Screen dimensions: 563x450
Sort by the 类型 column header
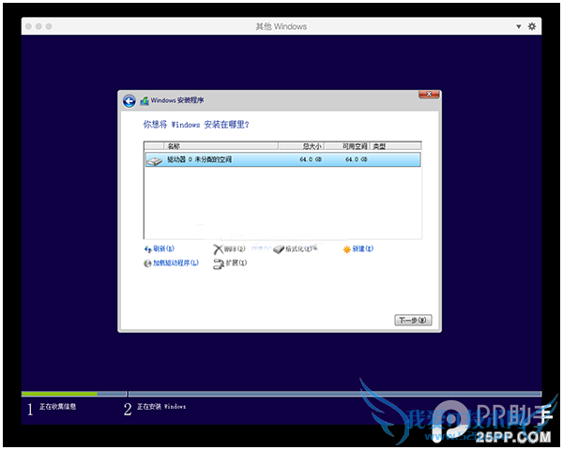395,146
